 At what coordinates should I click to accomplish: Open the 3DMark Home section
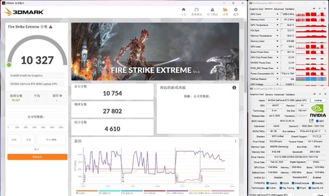pos(183,12)
